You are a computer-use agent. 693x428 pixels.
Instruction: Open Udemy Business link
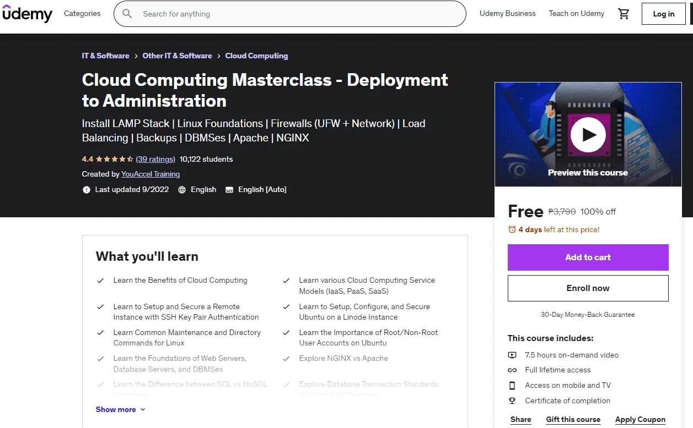[508, 13]
